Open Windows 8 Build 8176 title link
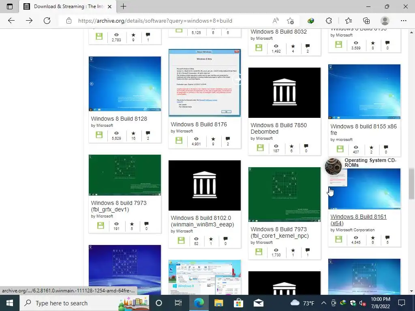The height and width of the screenshot is (311, 415). coord(199,124)
